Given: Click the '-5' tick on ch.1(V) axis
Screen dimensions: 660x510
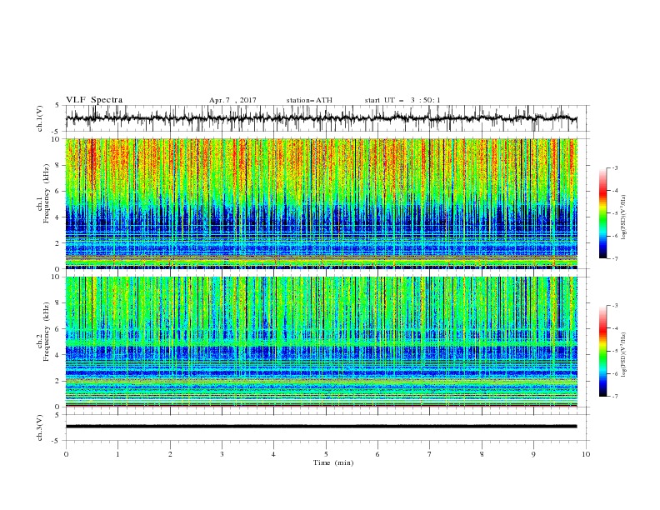Looking at the screenshot, I should click(x=56, y=132).
